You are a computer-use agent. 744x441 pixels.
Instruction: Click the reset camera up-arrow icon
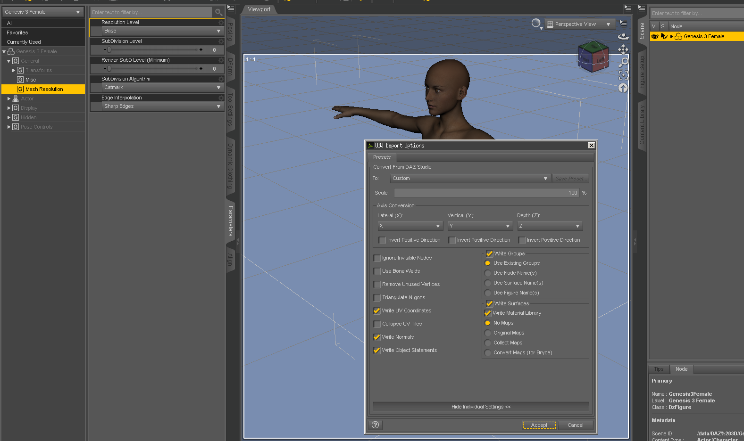pos(623,88)
